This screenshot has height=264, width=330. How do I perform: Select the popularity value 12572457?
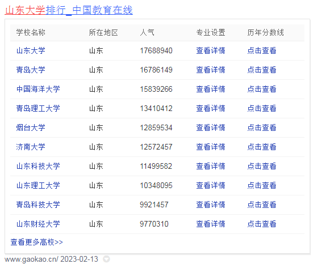pos(156,147)
